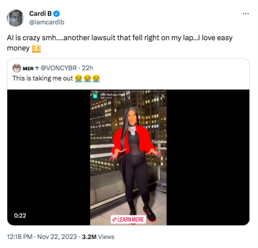Open the @VONCYBR handle link
The height and width of the screenshot is (248, 258).
coord(59,68)
